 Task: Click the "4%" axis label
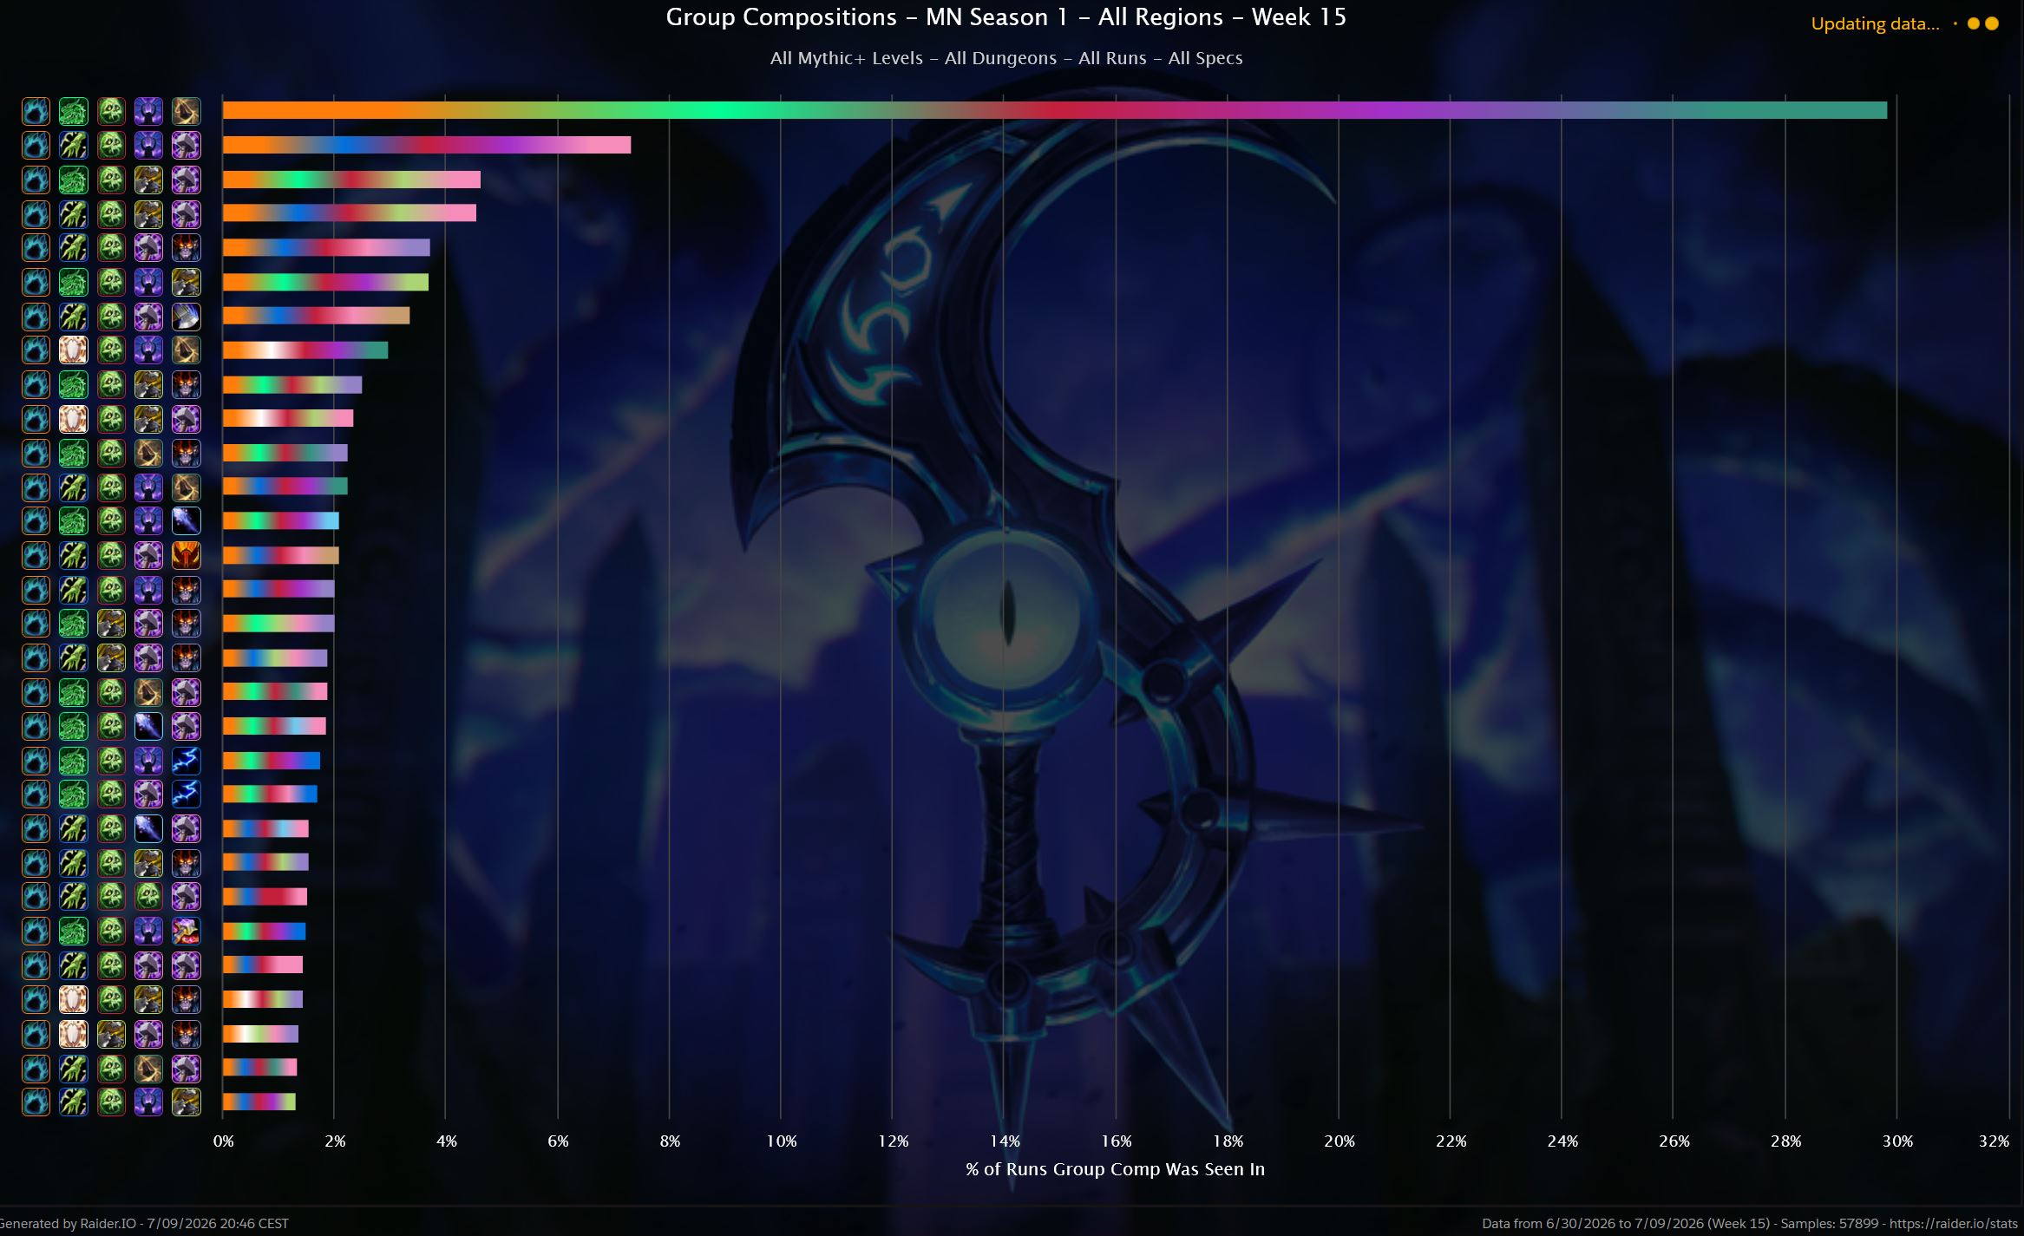pyautogui.click(x=447, y=1141)
